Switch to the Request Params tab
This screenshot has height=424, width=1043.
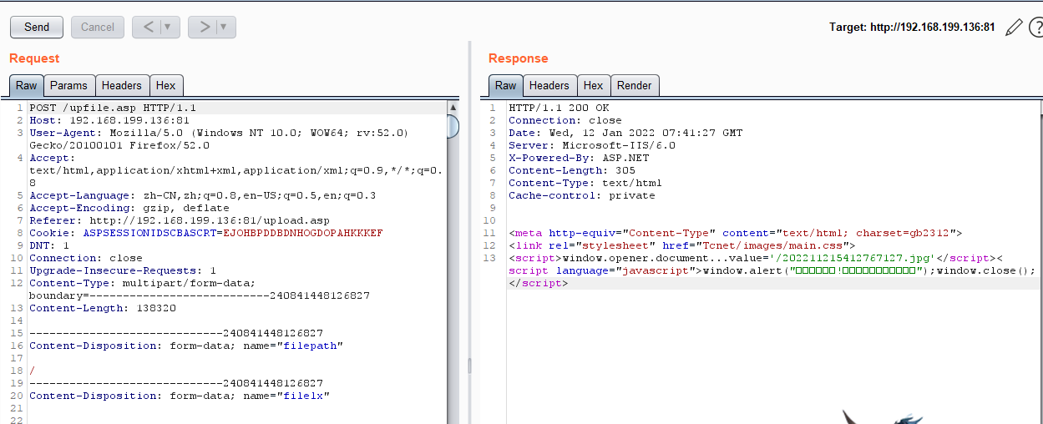click(x=68, y=85)
